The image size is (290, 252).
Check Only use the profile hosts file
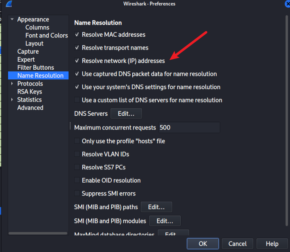[77, 141]
